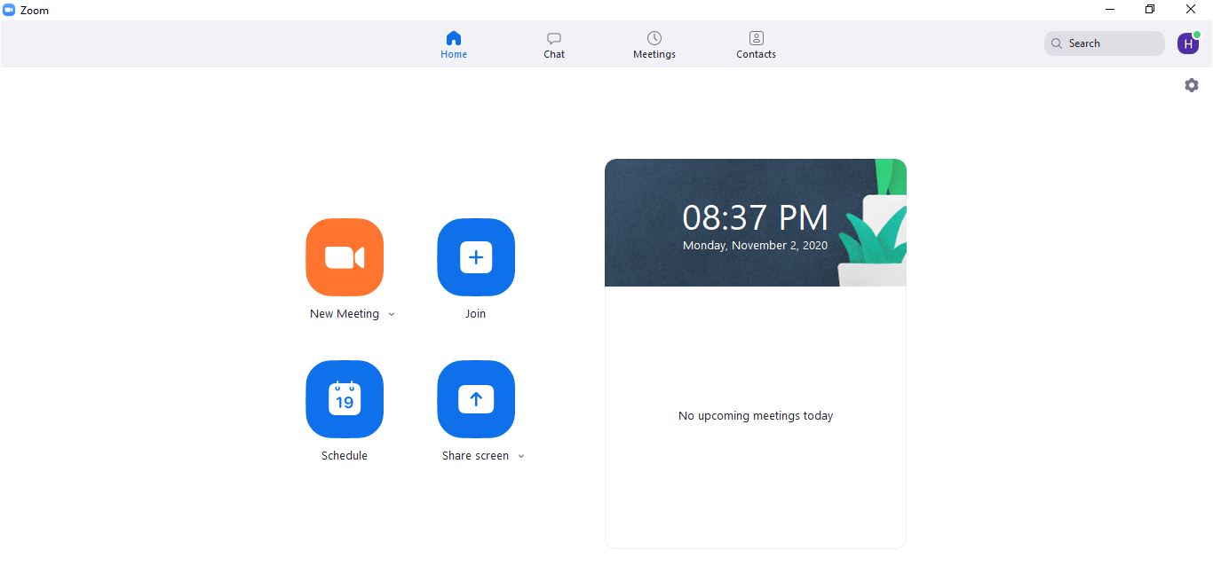Open the Contacts tab
This screenshot has width=1213, height=574.
(757, 44)
